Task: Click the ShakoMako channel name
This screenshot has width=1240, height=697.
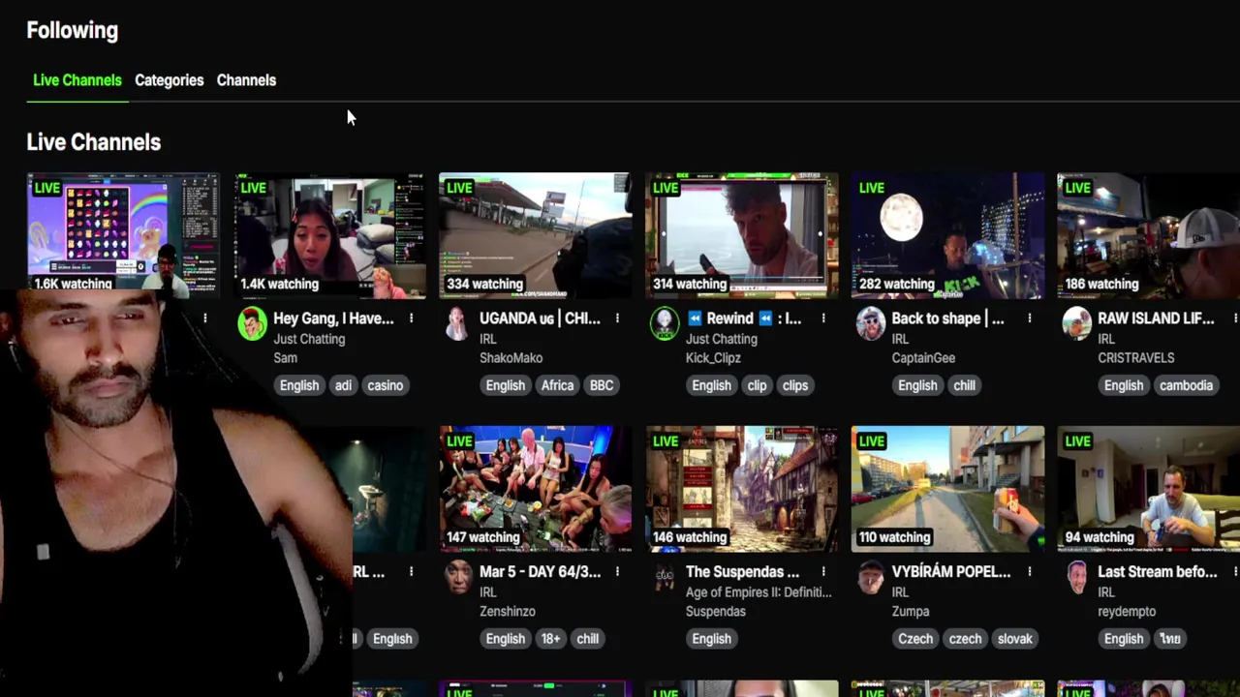Action: [x=511, y=358]
